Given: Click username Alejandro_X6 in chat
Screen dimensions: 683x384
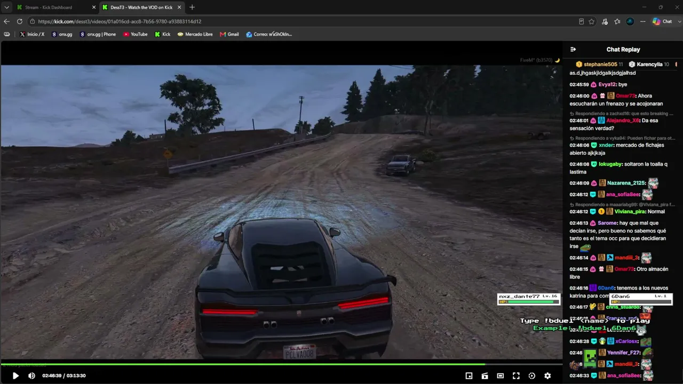Looking at the screenshot, I should point(623,121).
